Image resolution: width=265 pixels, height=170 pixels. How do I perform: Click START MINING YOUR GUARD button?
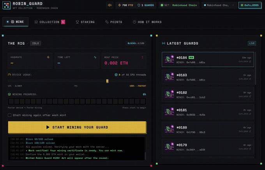click(x=77, y=127)
